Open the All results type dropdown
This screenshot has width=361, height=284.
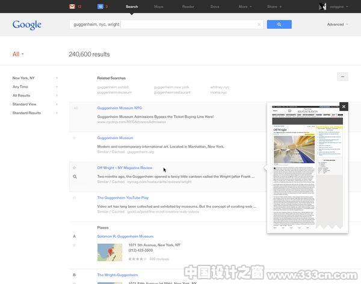18,54
